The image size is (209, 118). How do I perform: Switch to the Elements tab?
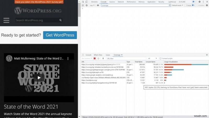coord(94,2)
